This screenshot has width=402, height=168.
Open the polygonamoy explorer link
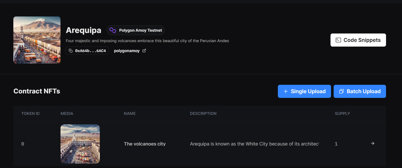pyautogui.click(x=127, y=51)
